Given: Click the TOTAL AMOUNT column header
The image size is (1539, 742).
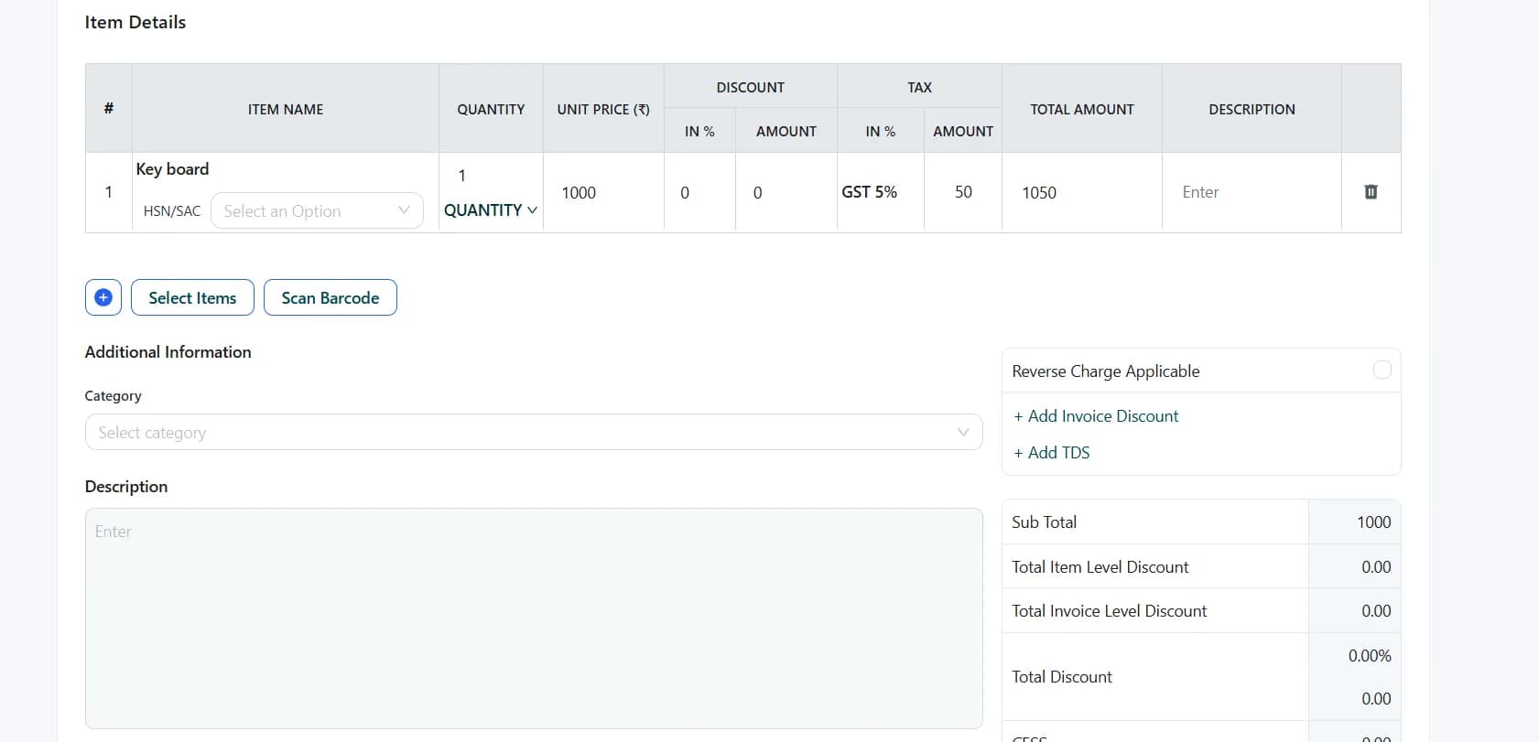Looking at the screenshot, I should 1082,109.
